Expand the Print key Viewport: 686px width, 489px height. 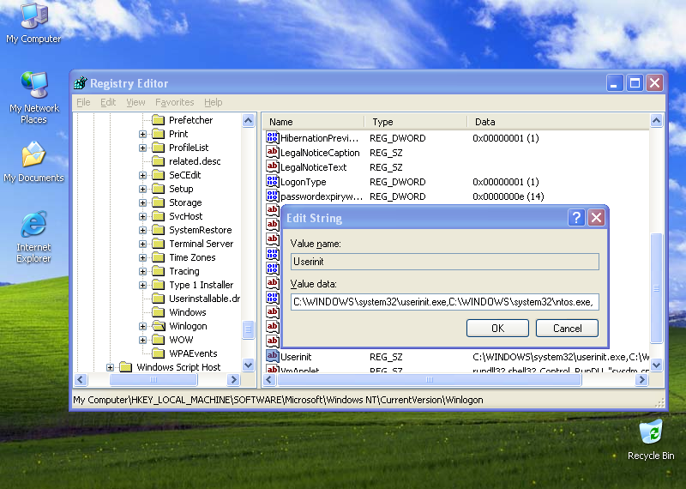pos(142,134)
